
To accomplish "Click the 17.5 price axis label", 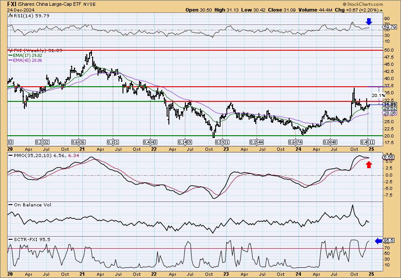I will (389, 143).
